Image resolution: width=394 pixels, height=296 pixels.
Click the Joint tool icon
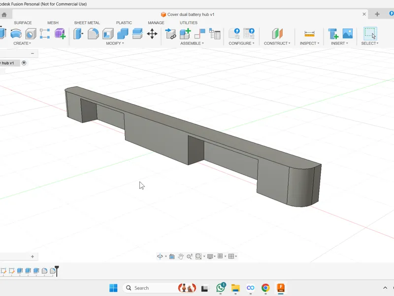click(x=200, y=34)
